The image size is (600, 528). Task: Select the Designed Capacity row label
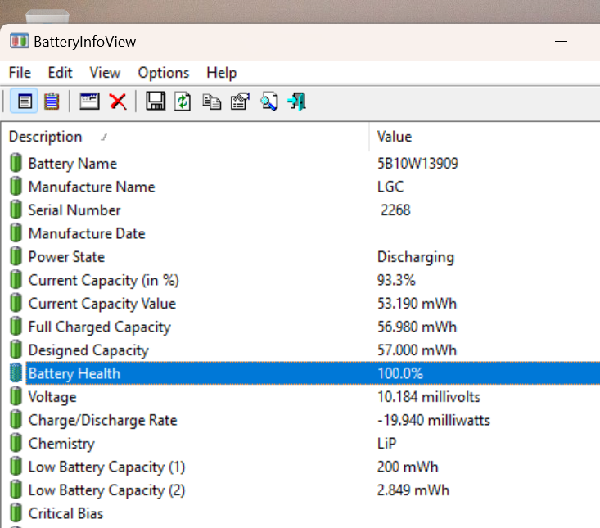pos(88,350)
